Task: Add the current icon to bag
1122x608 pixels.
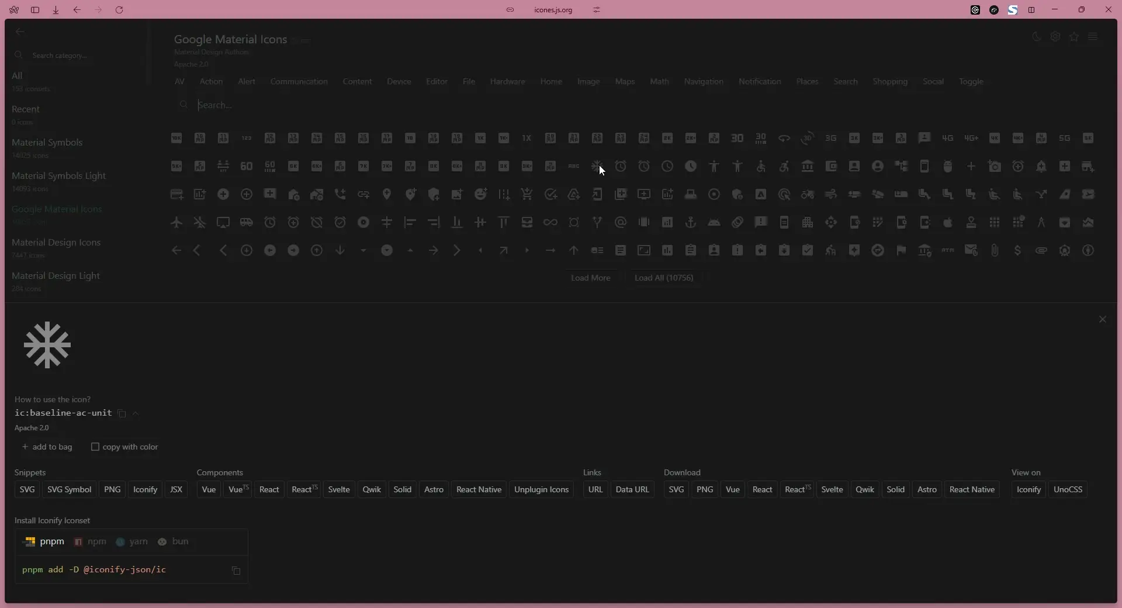Action: 48,447
